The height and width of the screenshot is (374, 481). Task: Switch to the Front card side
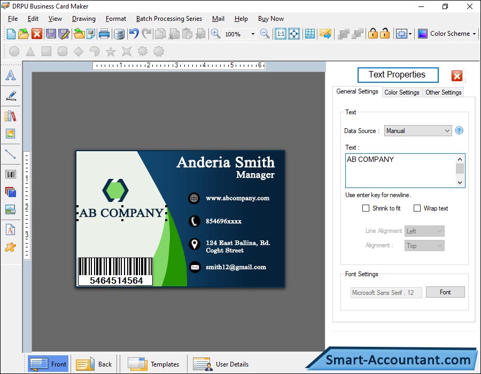[x=48, y=364]
